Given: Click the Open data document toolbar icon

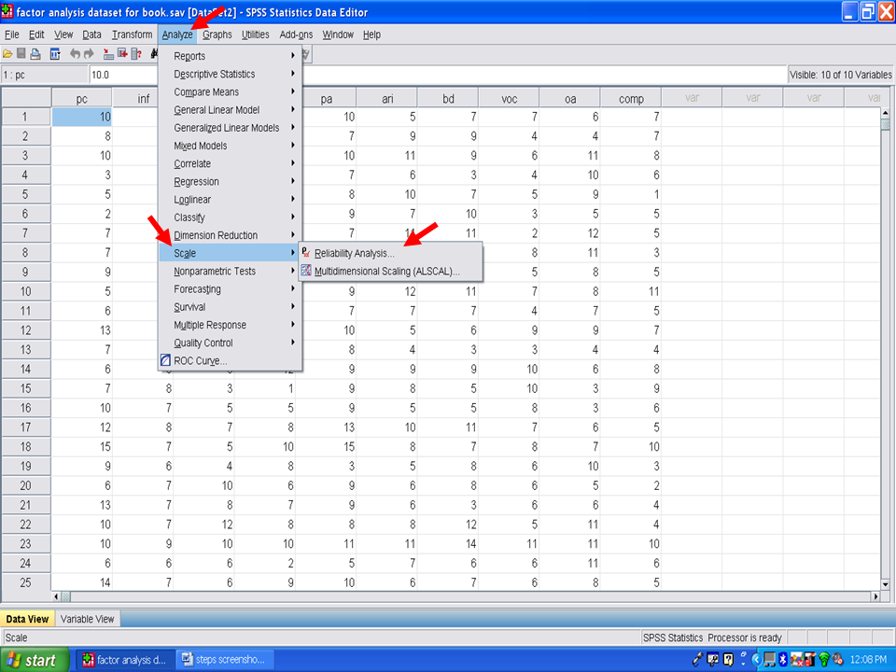Looking at the screenshot, I should 7,54.
